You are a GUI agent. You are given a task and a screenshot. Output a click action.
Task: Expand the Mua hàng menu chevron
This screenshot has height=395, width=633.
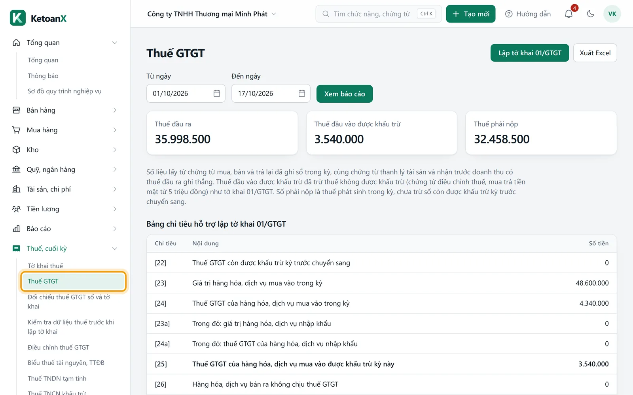click(x=115, y=130)
